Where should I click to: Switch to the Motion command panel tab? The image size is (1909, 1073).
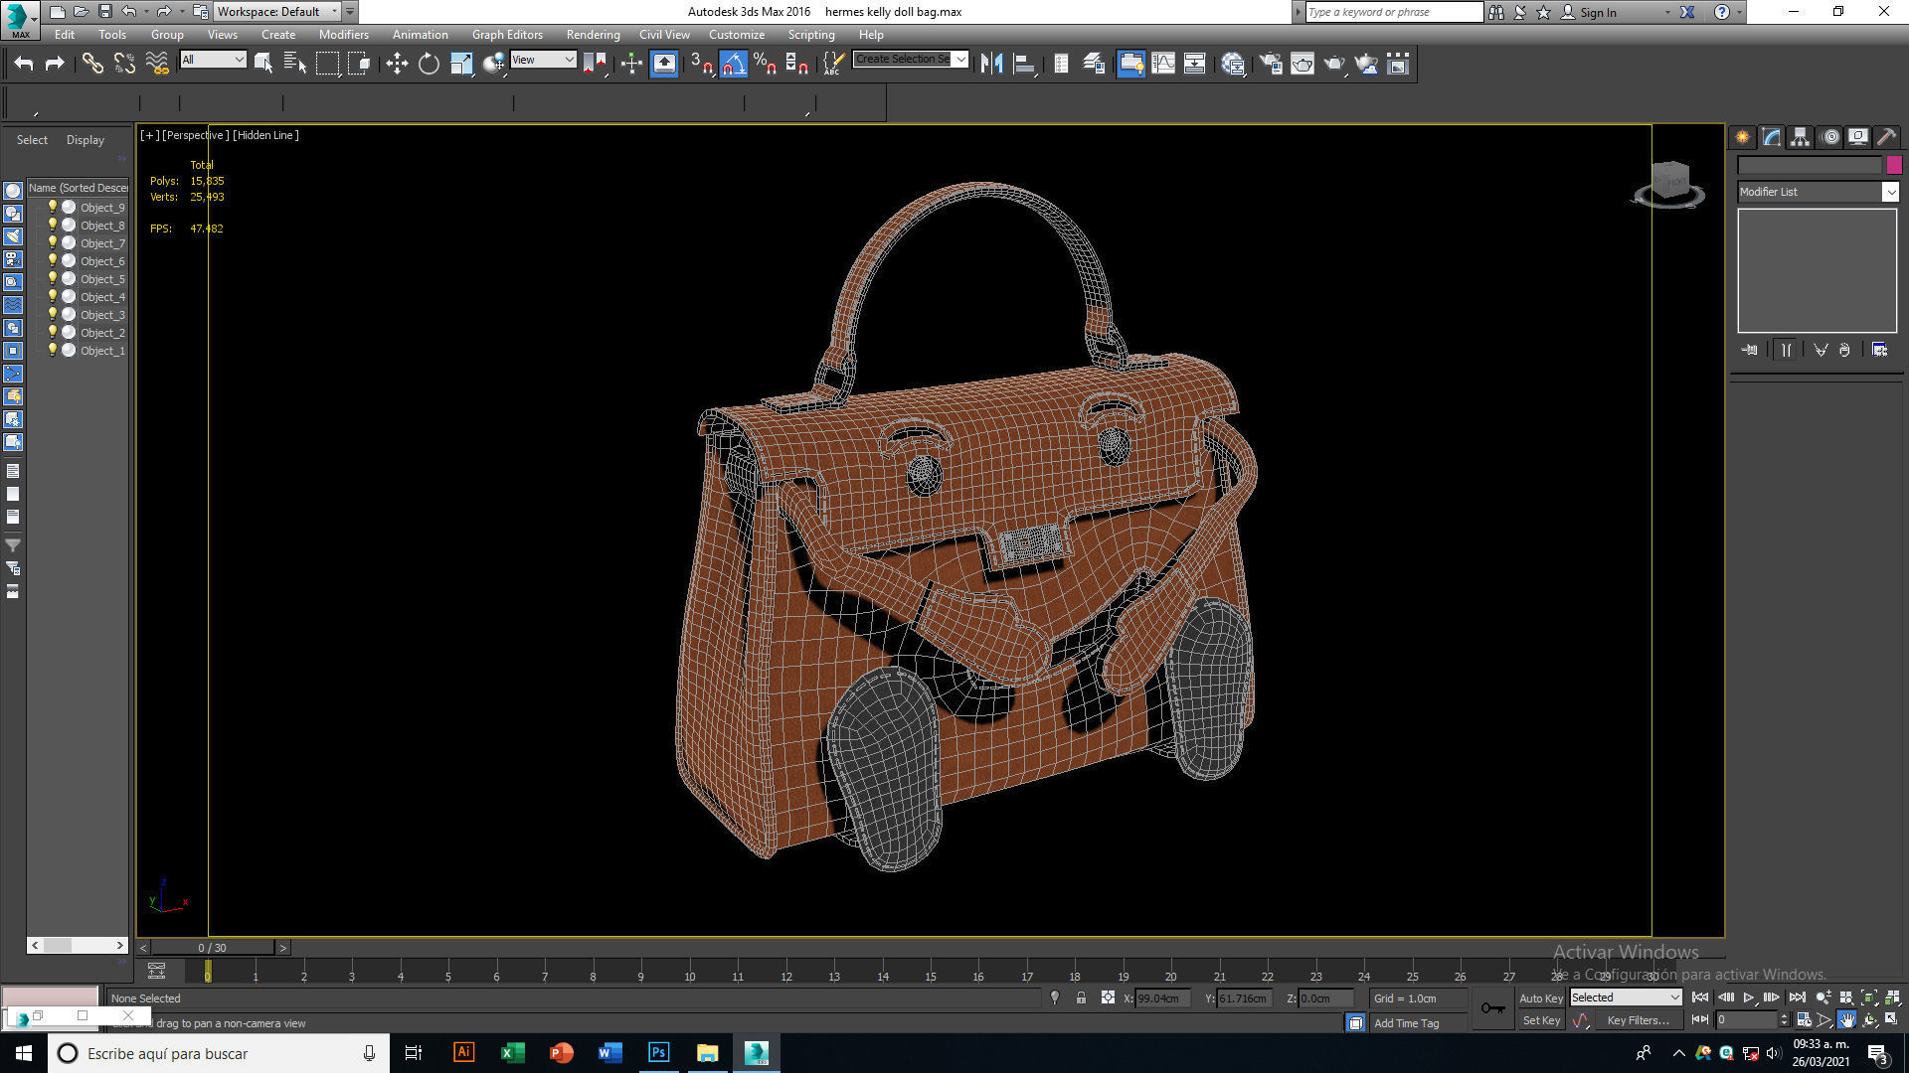tap(1830, 137)
